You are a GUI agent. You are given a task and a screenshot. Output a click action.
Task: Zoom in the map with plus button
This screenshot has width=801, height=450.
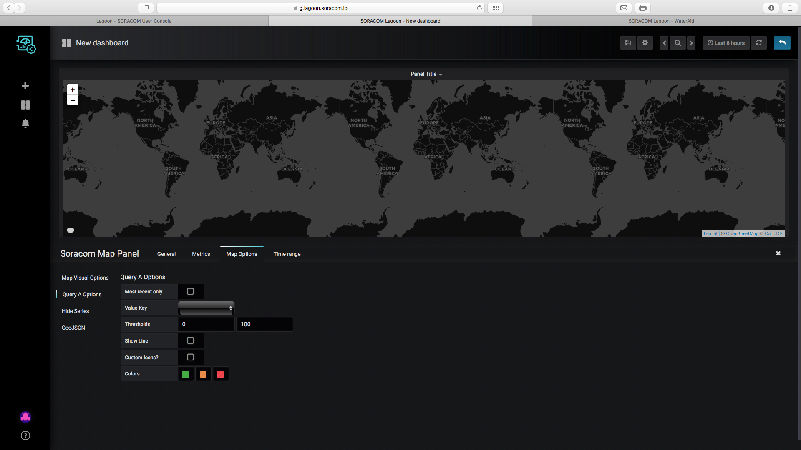pos(73,90)
